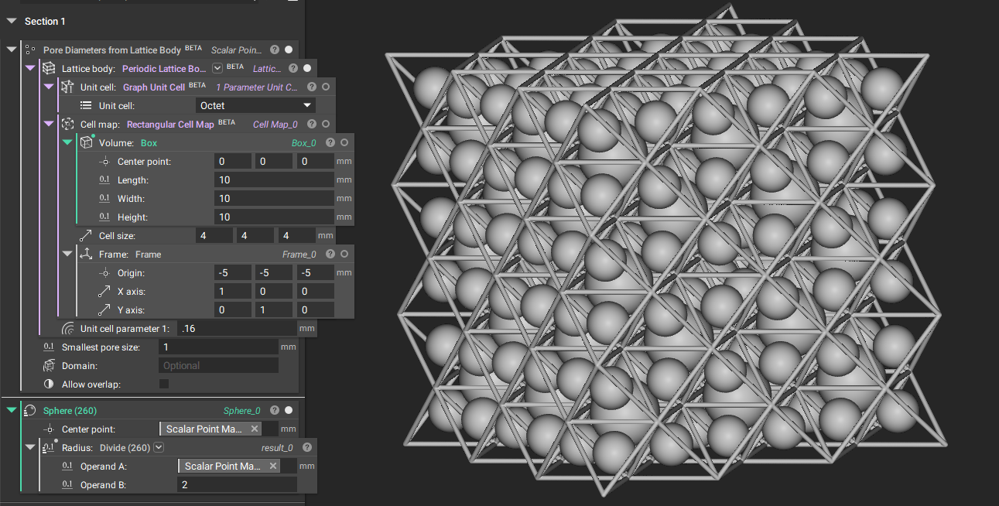Toggle visibility of Frame_0
The width and height of the screenshot is (999, 506).
coord(344,254)
